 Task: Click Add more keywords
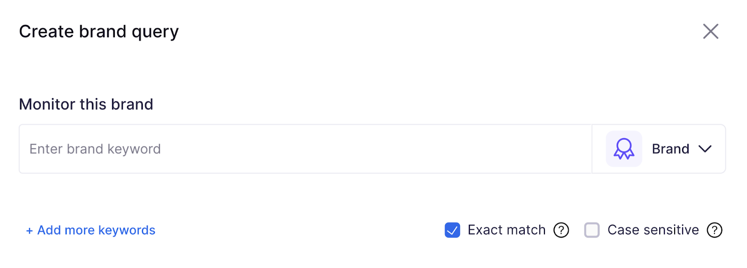(x=91, y=230)
